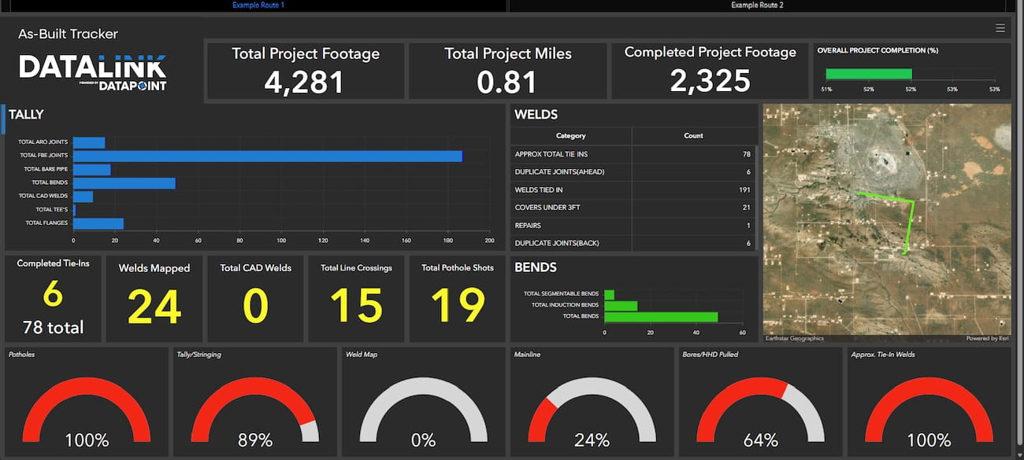The height and width of the screenshot is (460, 1024).
Task: Select the Category column header in Welds table
Action: click(x=571, y=136)
